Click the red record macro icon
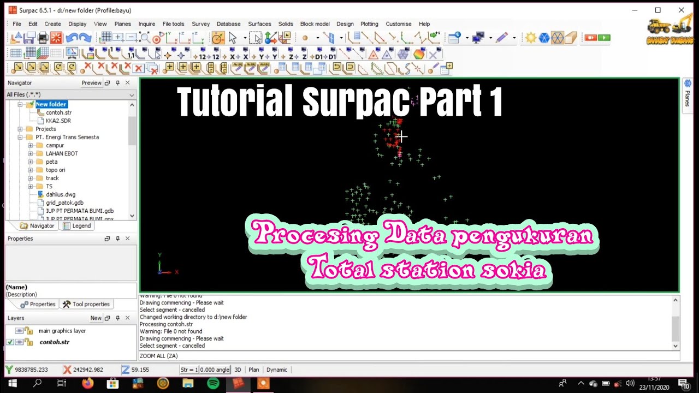 [x=591, y=38]
